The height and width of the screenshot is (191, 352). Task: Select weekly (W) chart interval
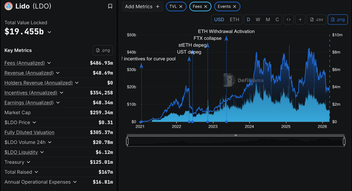(x=258, y=20)
